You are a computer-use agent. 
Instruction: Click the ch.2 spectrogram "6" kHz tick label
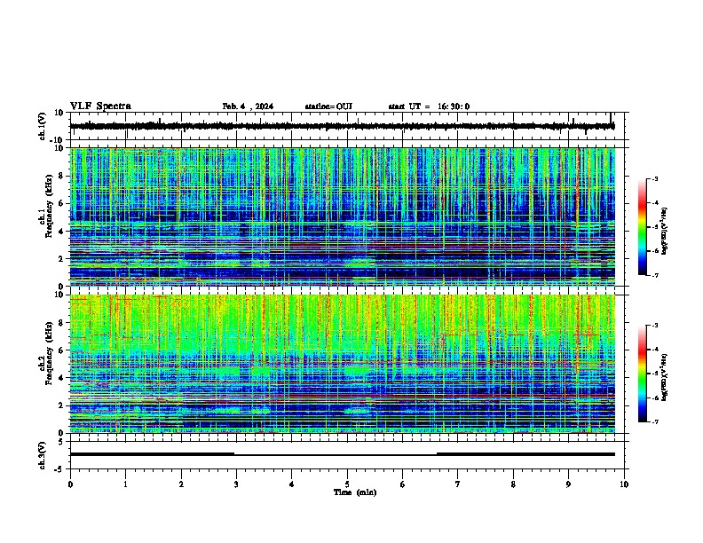click(62, 350)
